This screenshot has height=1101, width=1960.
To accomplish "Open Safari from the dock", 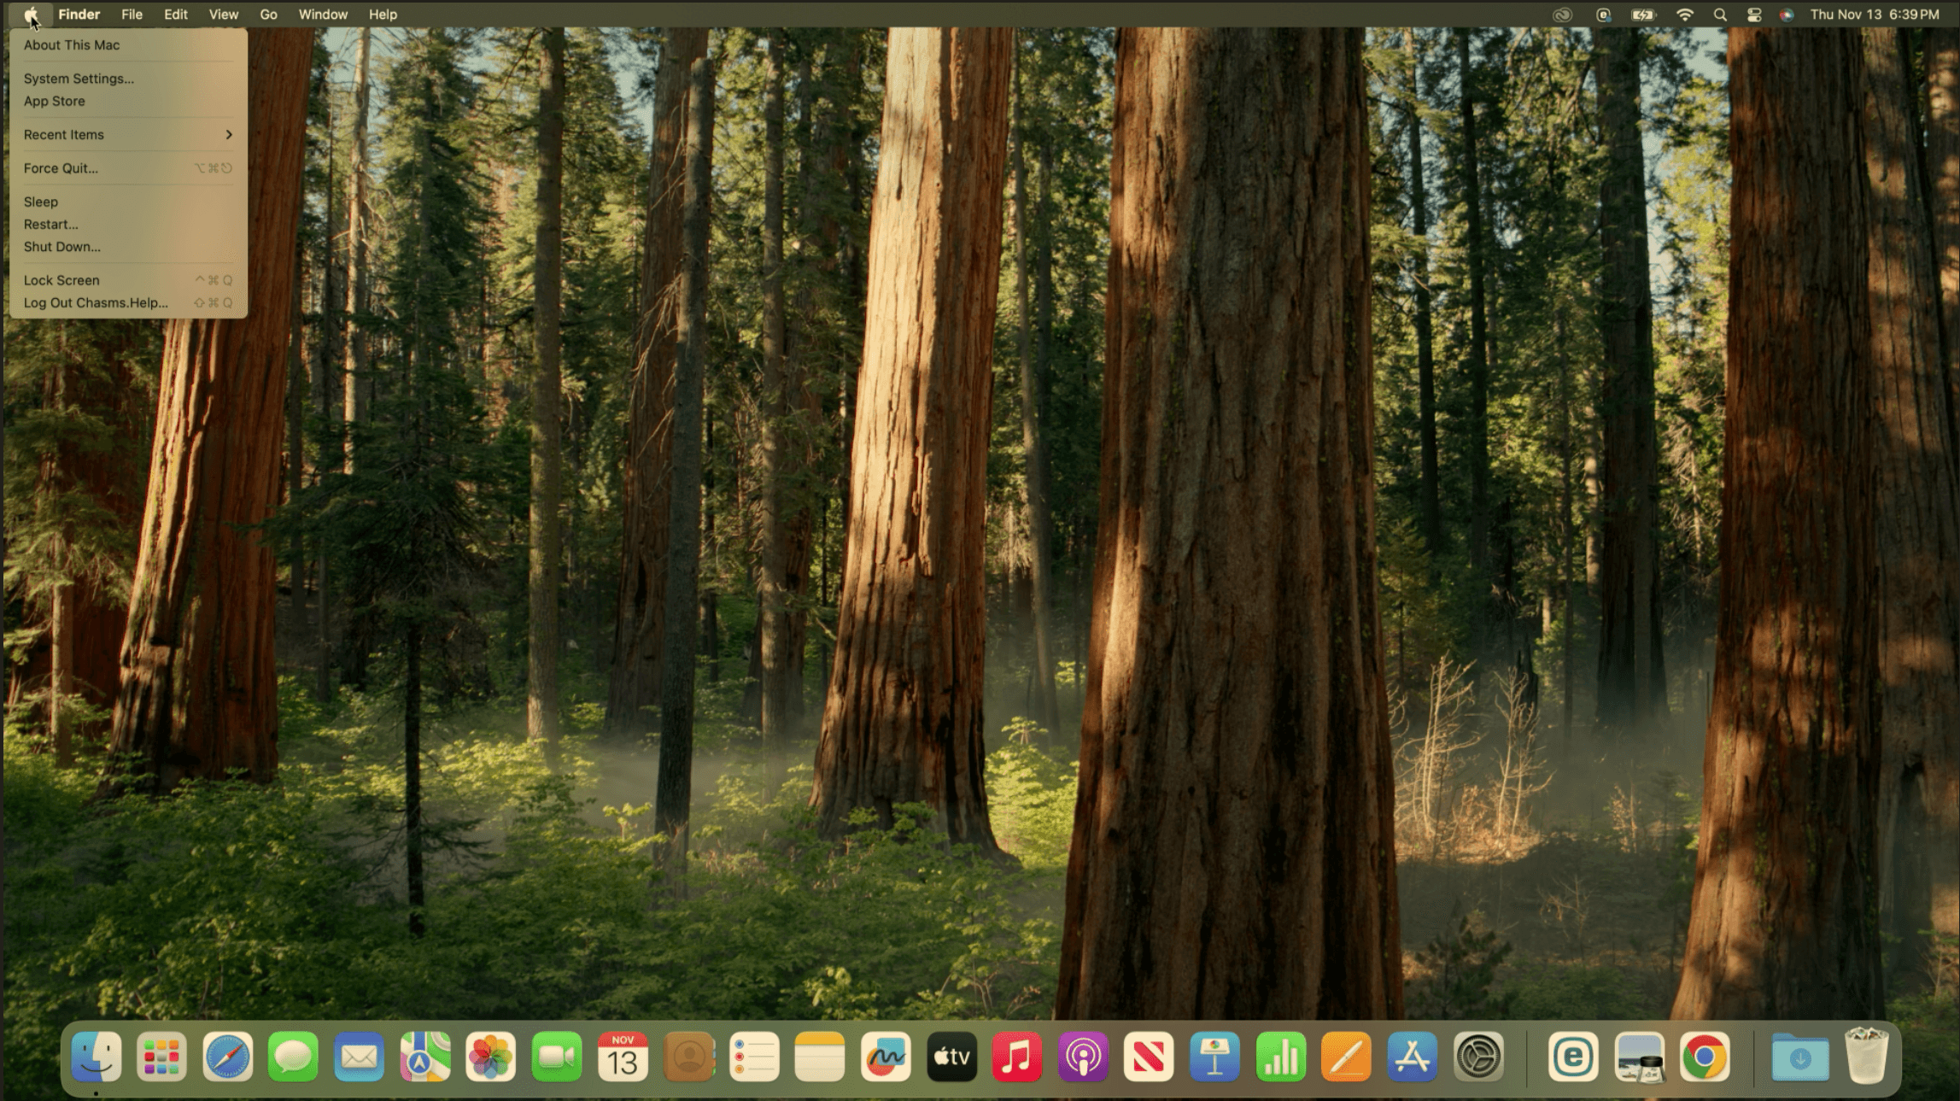I will pos(227,1057).
